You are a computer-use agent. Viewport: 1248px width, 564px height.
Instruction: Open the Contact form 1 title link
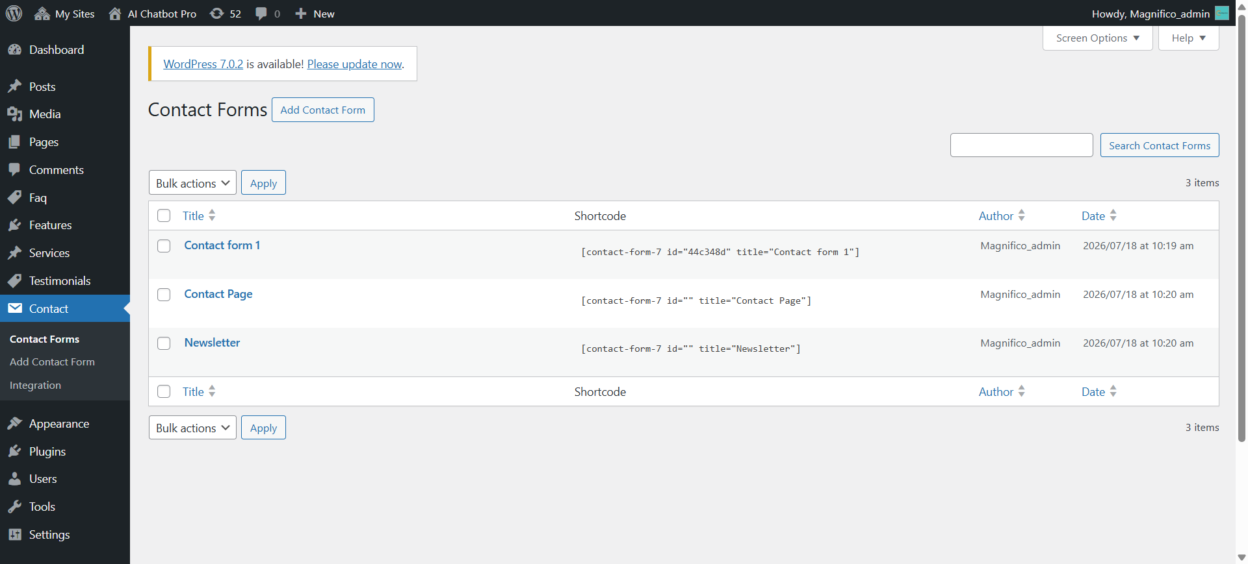point(222,245)
